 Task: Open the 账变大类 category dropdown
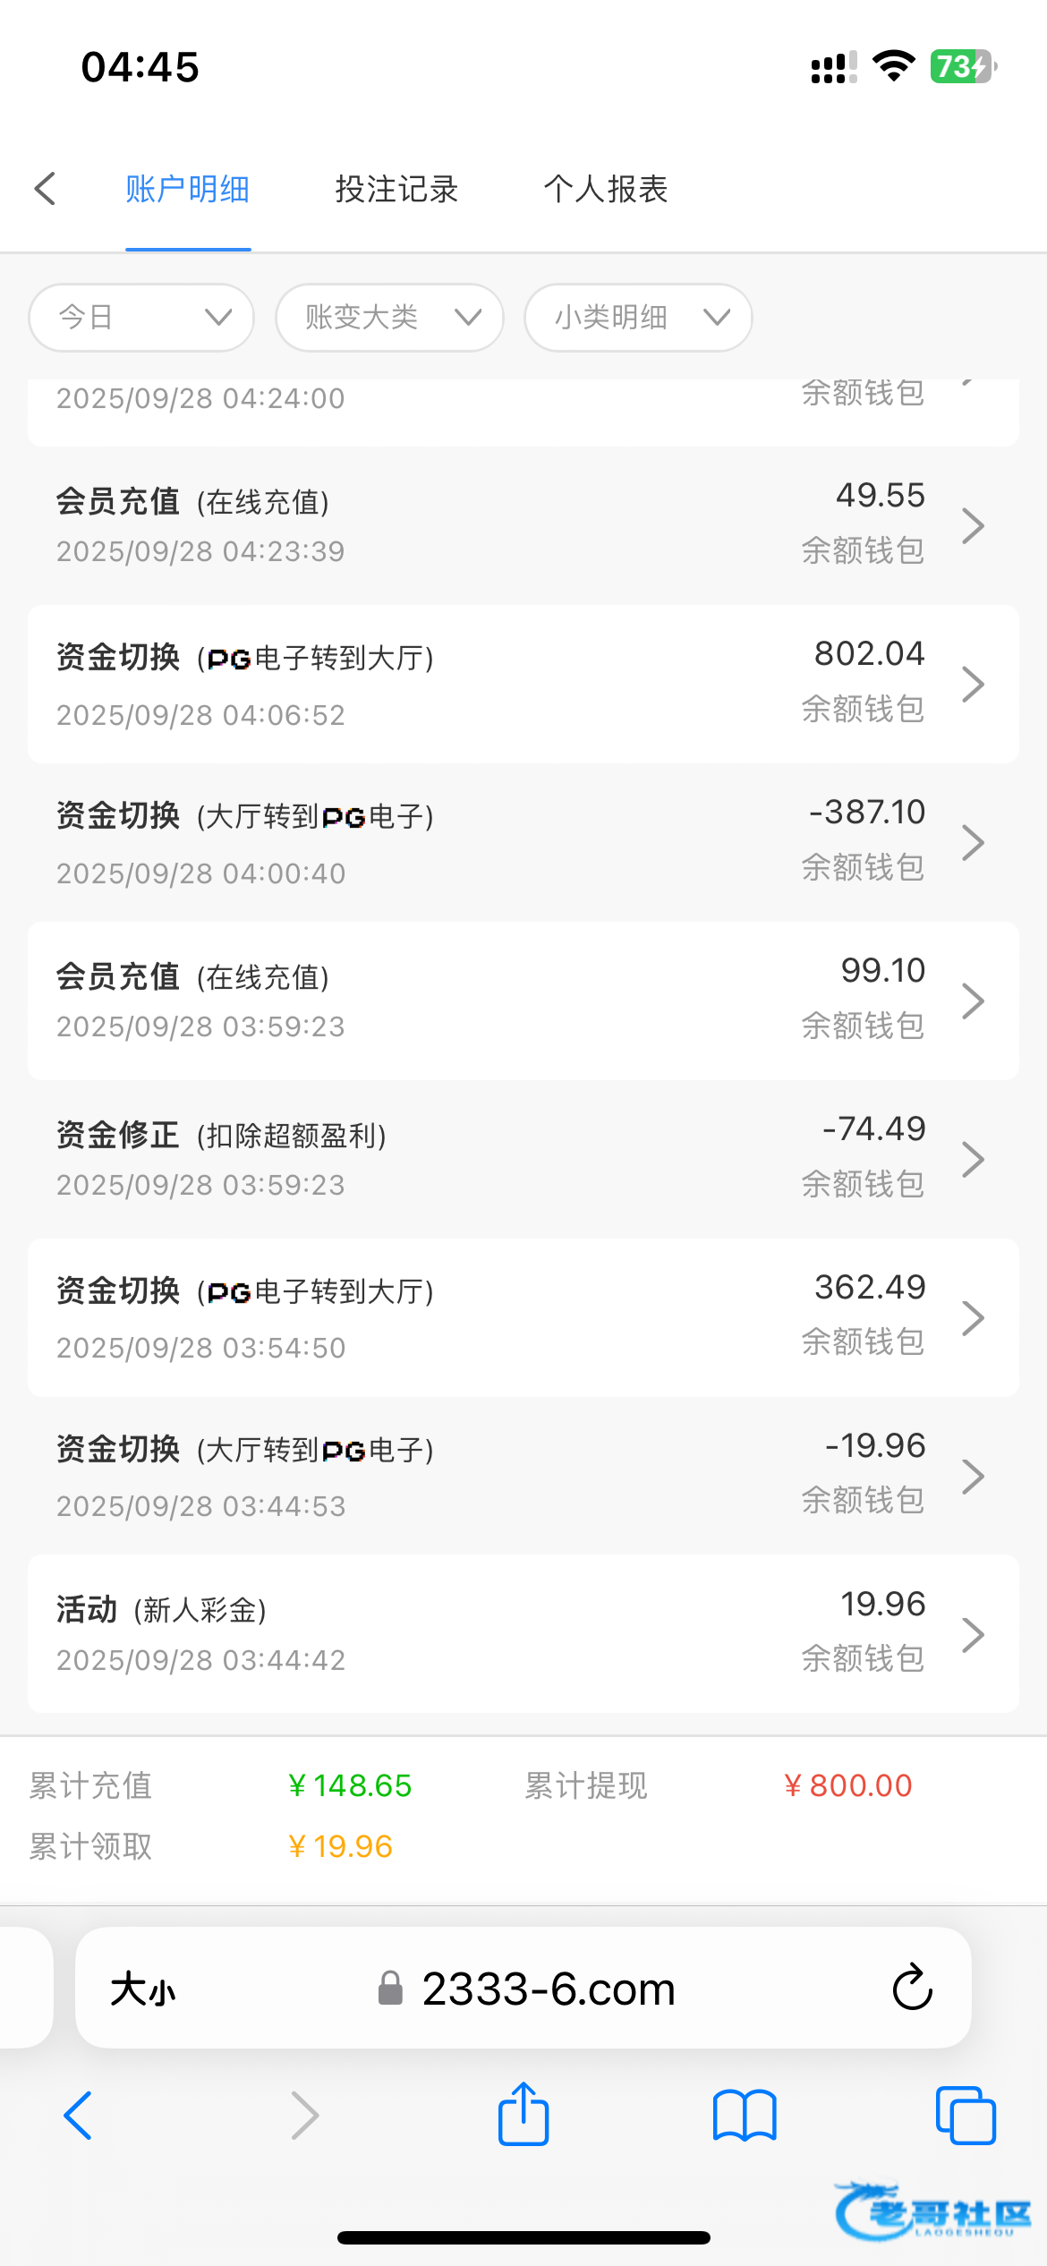tap(389, 318)
